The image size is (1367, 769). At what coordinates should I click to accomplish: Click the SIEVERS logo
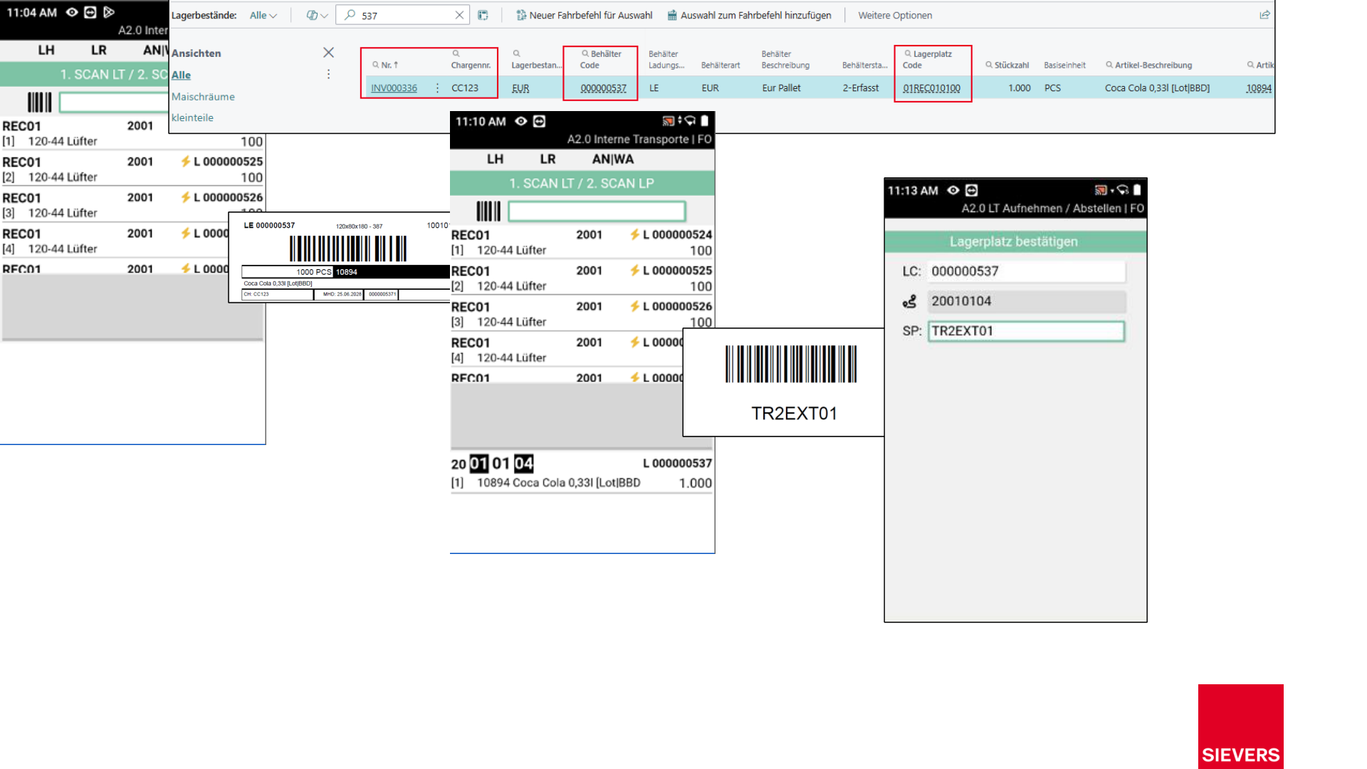(1240, 726)
